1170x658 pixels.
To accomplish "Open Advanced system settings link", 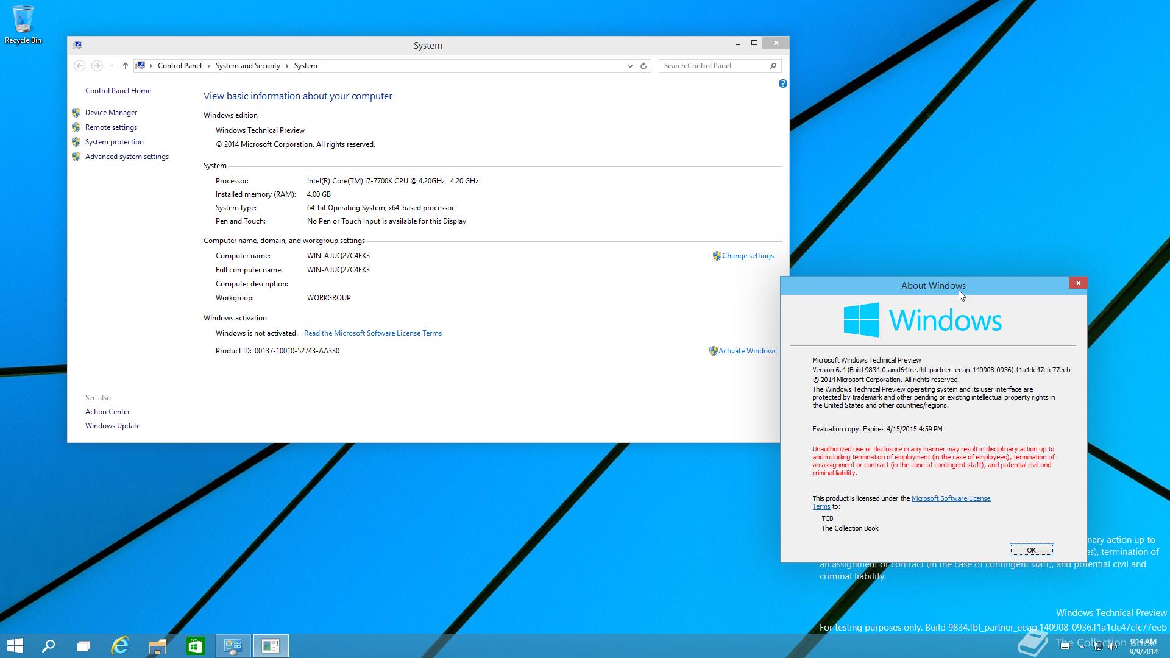I will 127,157.
